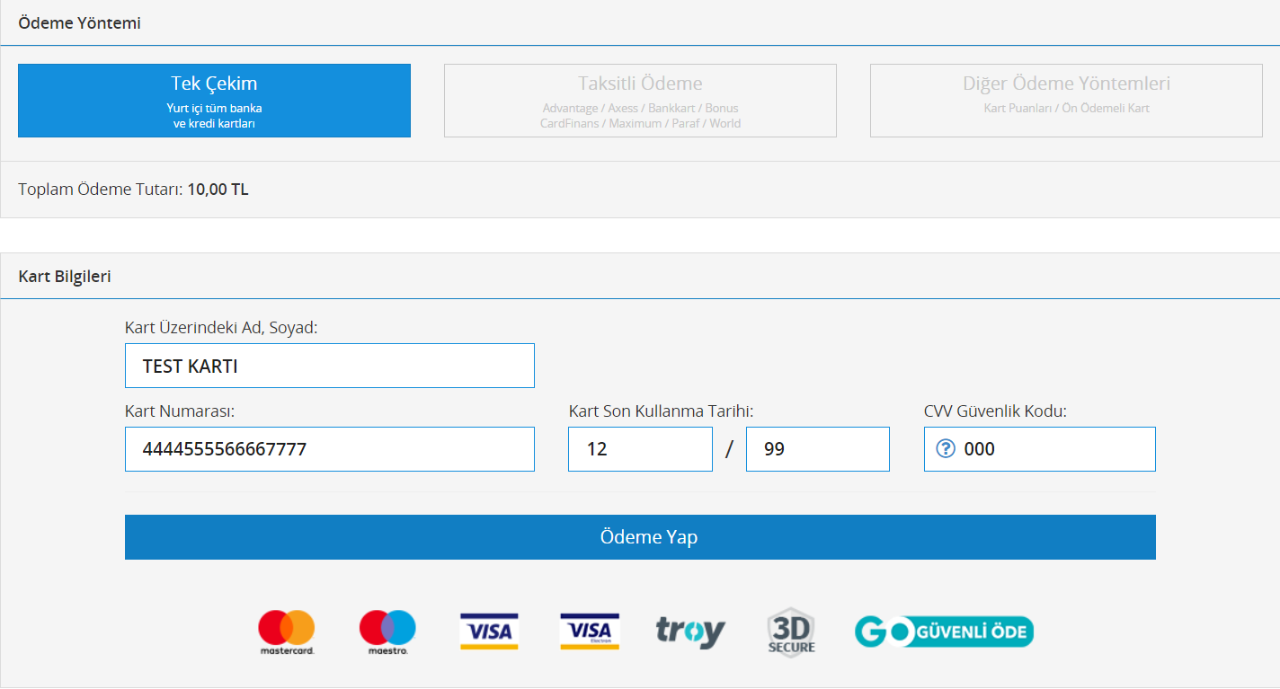Click into the CVV Güvenlik Kodu field
This screenshot has width=1280, height=689.
pos(1040,449)
